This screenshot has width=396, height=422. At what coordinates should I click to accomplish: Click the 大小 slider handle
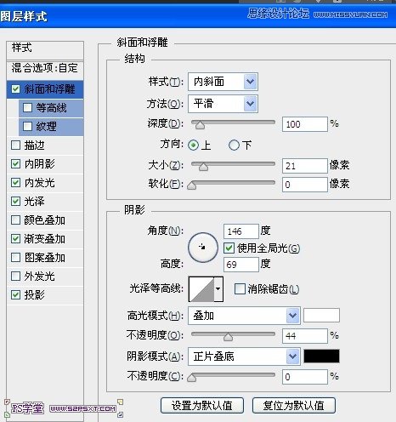(x=203, y=167)
